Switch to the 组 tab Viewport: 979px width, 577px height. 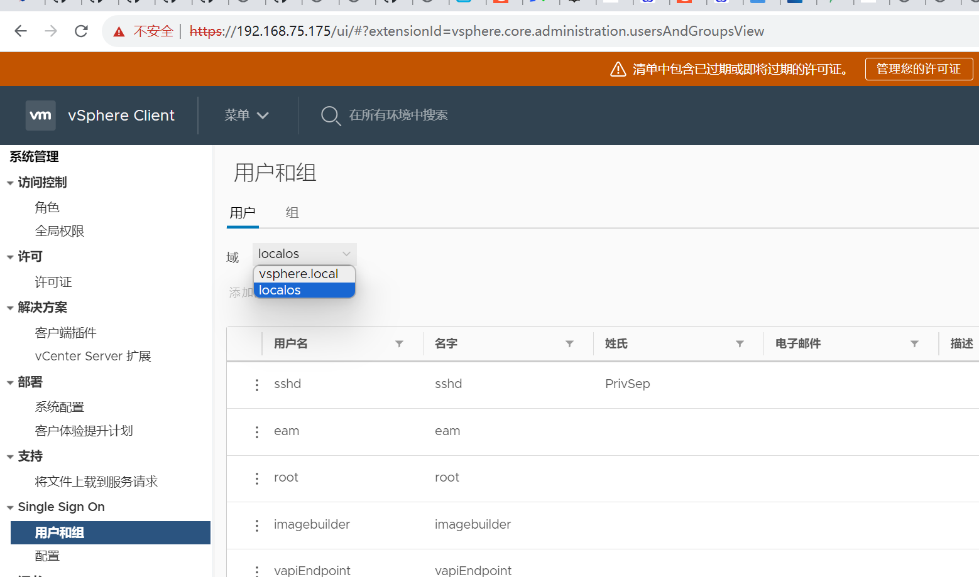(292, 213)
